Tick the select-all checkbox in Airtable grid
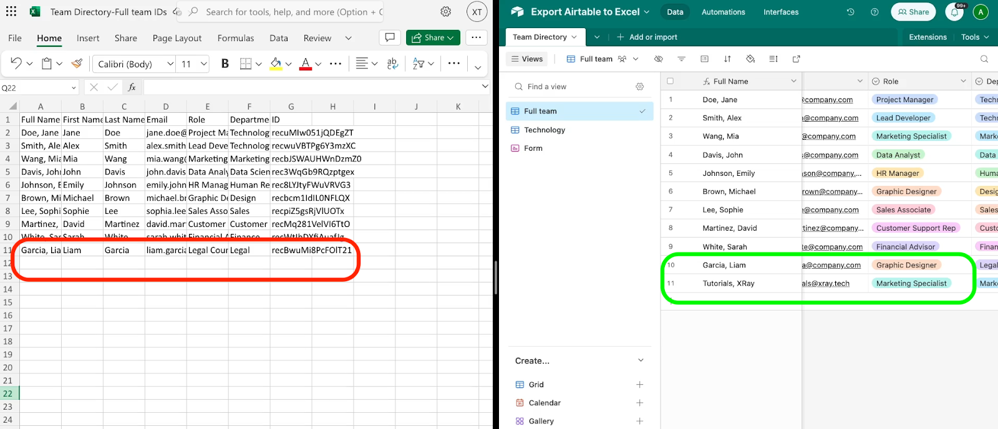The width and height of the screenshot is (998, 429). [x=671, y=81]
